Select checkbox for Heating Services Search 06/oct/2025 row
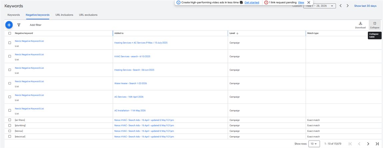Image resolution: width=383 pixels, height=148 pixels. [x=10, y=70]
